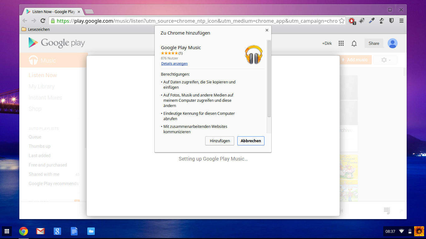426x239 pixels.
Task: Open Google Play recommends playlist
Action: pos(54,184)
